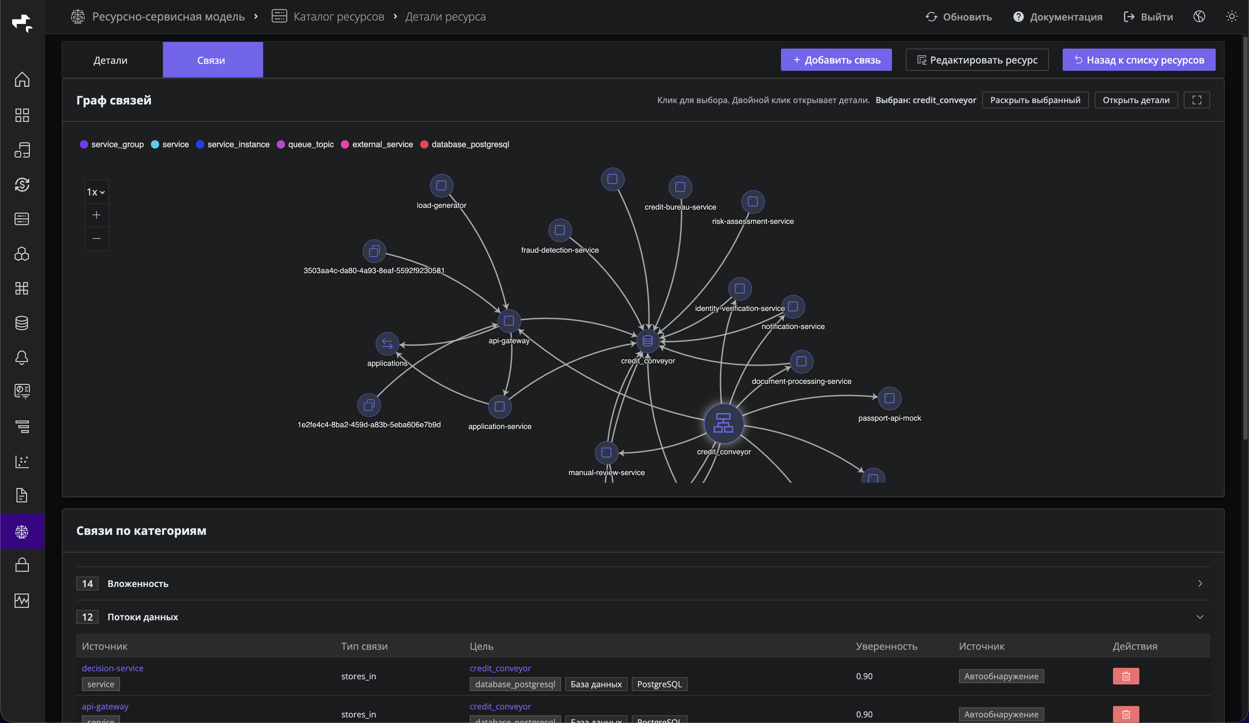Click the bell notifications sidebar icon

(22, 358)
